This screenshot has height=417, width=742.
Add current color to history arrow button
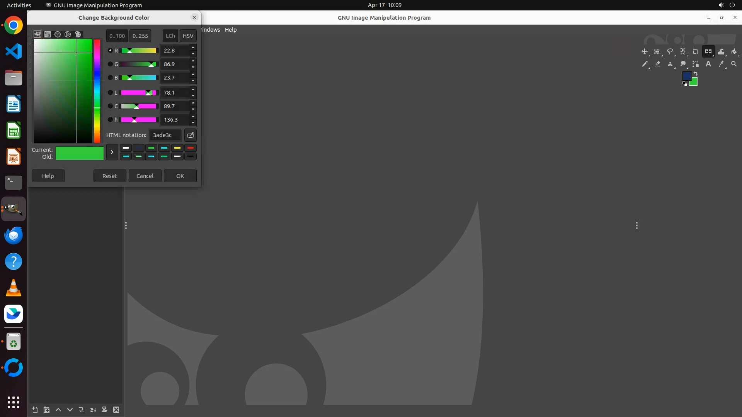tap(112, 152)
